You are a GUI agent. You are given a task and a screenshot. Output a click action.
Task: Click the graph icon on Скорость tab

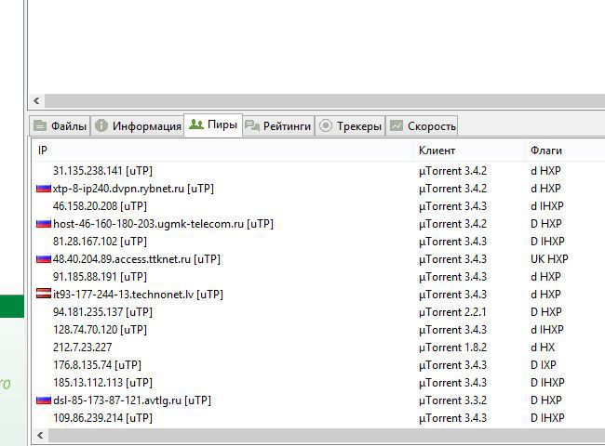[397, 125]
